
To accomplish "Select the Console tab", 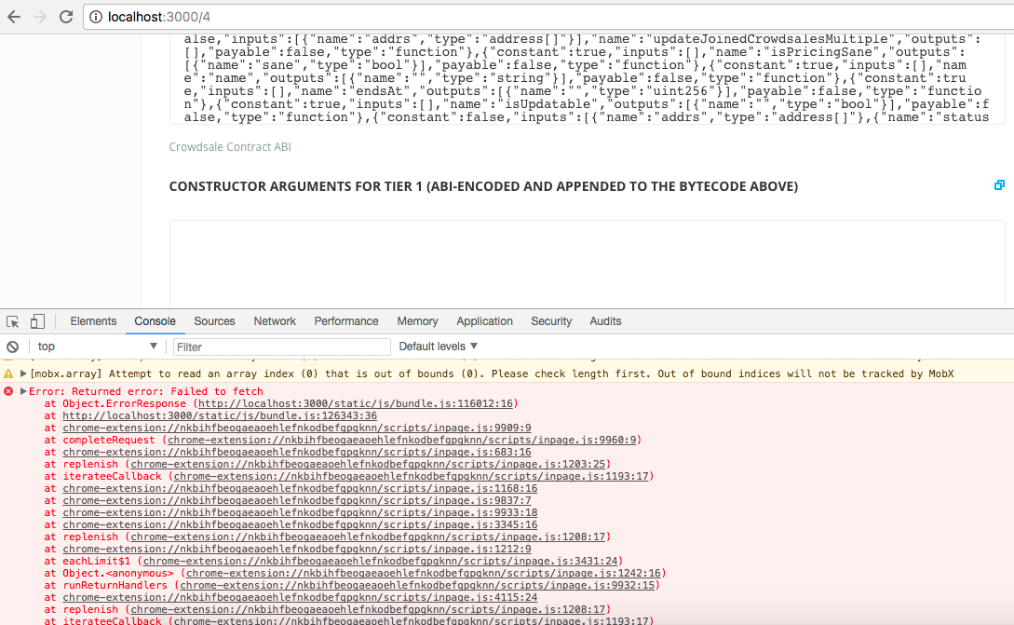I will pyautogui.click(x=155, y=321).
